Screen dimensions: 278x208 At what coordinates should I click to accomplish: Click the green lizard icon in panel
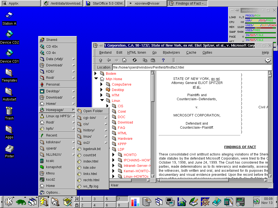pos(21,202)
